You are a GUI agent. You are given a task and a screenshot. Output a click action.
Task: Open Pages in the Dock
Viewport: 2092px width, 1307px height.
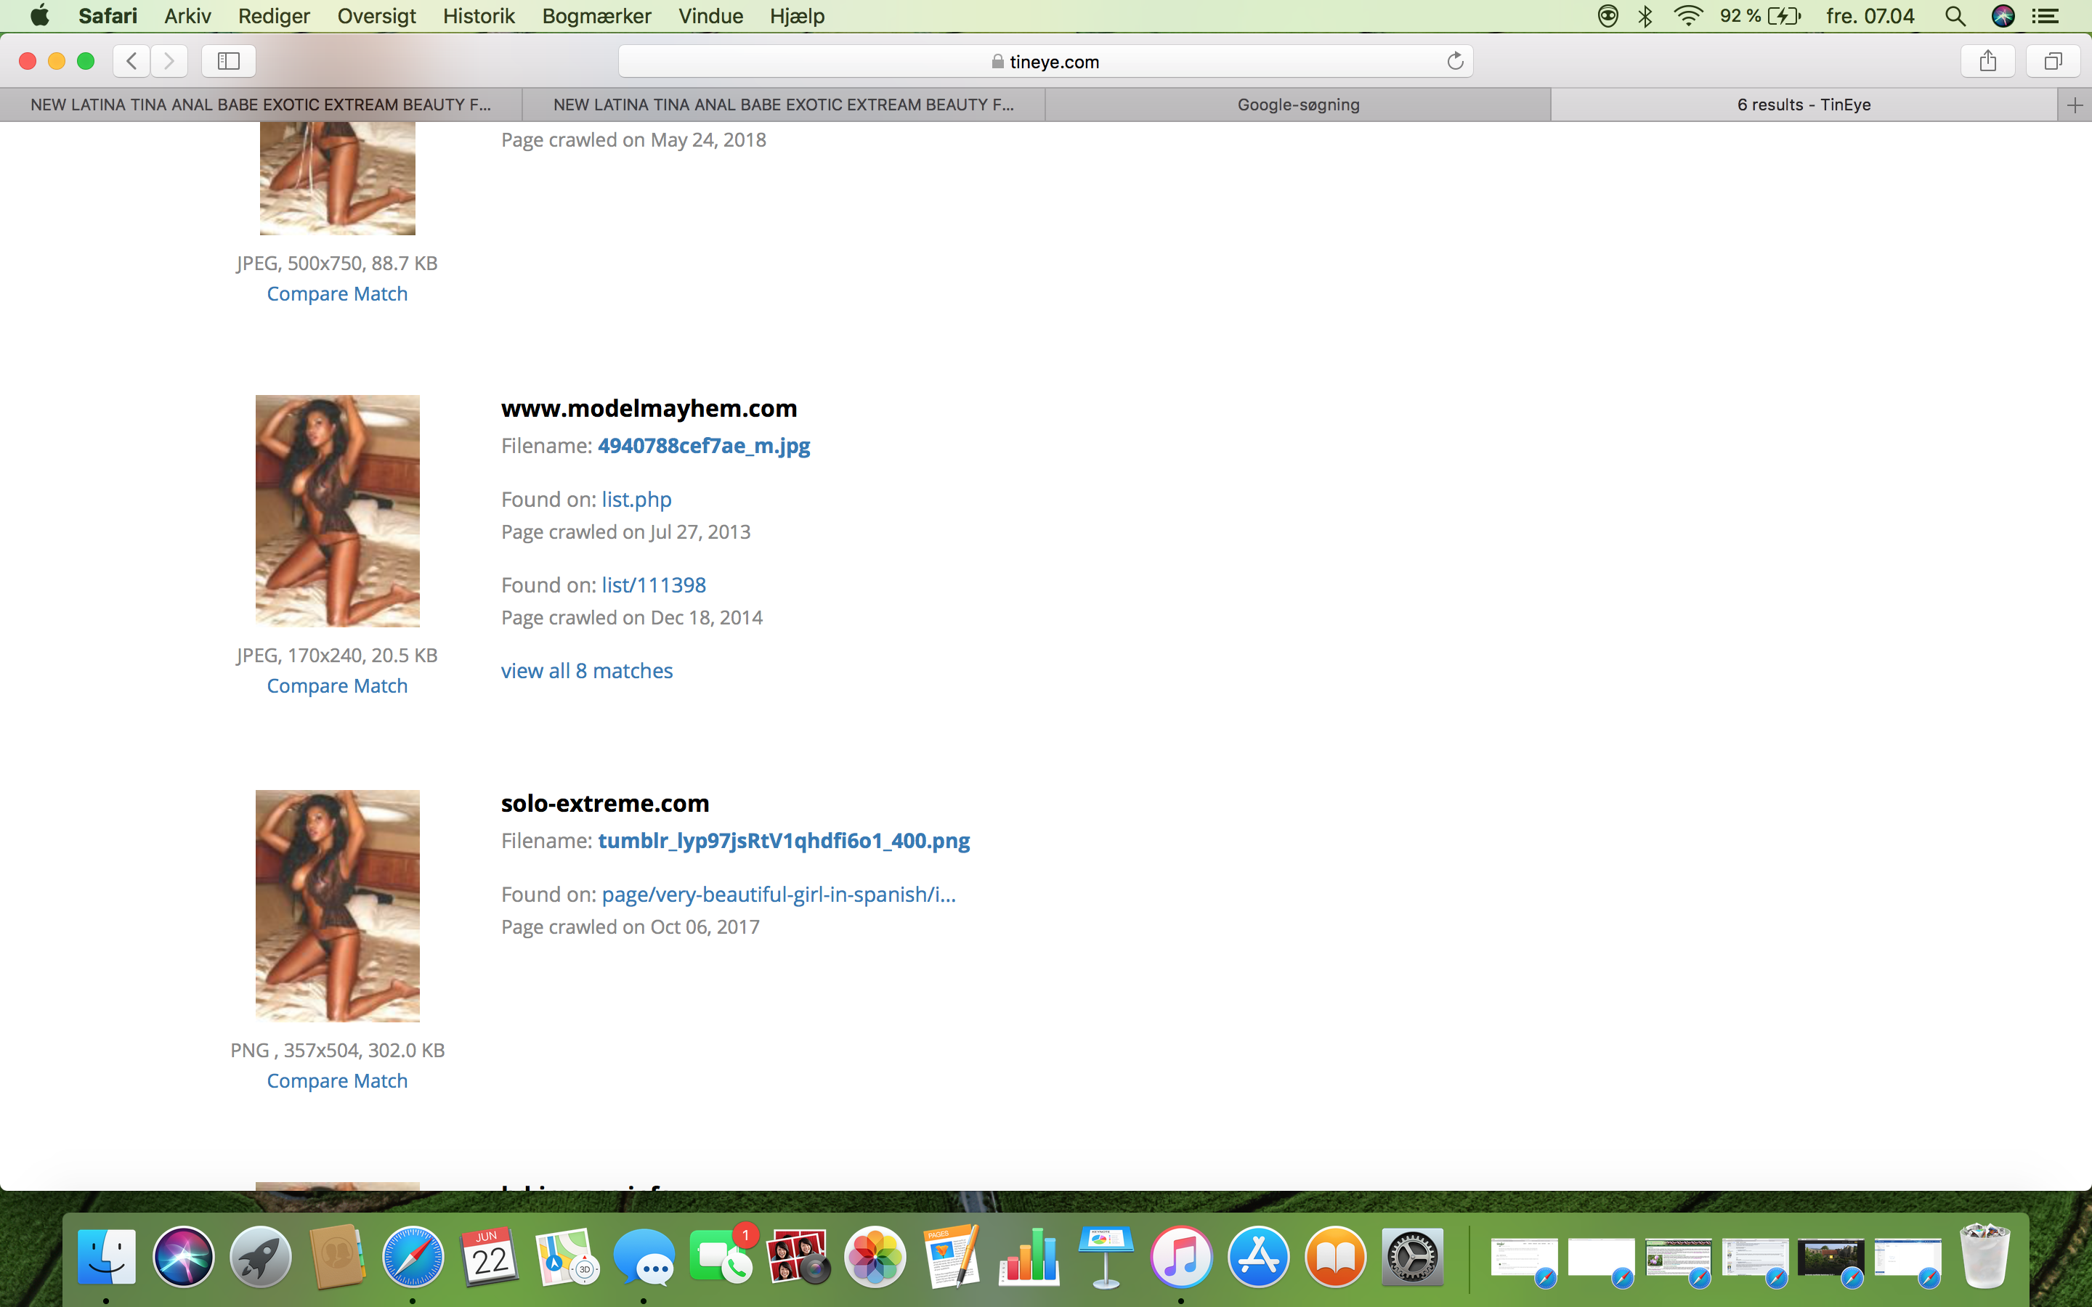[x=952, y=1257]
